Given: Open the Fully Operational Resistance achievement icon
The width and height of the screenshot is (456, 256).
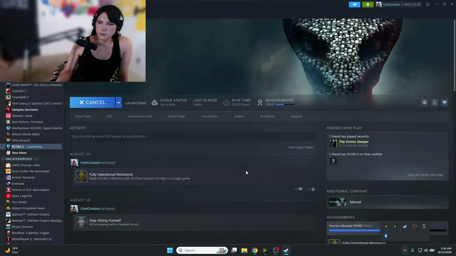Looking at the screenshot, I should tap(82, 176).
